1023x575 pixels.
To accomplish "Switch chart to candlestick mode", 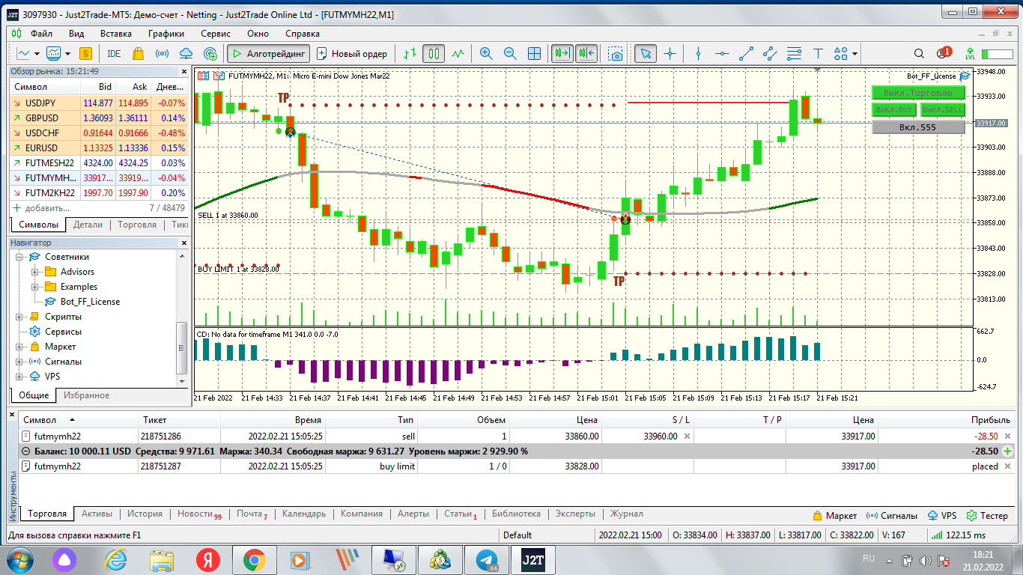I will coord(434,54).
